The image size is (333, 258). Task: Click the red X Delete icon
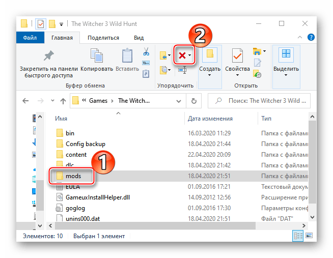click(x=182, y=55)
